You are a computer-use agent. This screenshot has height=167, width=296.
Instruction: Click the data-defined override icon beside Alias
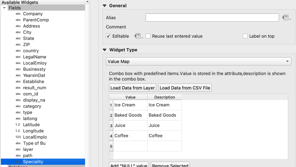coord(286,18)
